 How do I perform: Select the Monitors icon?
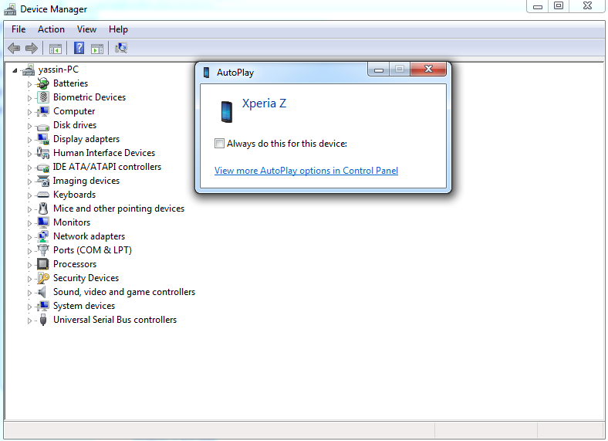click(43, 222)
